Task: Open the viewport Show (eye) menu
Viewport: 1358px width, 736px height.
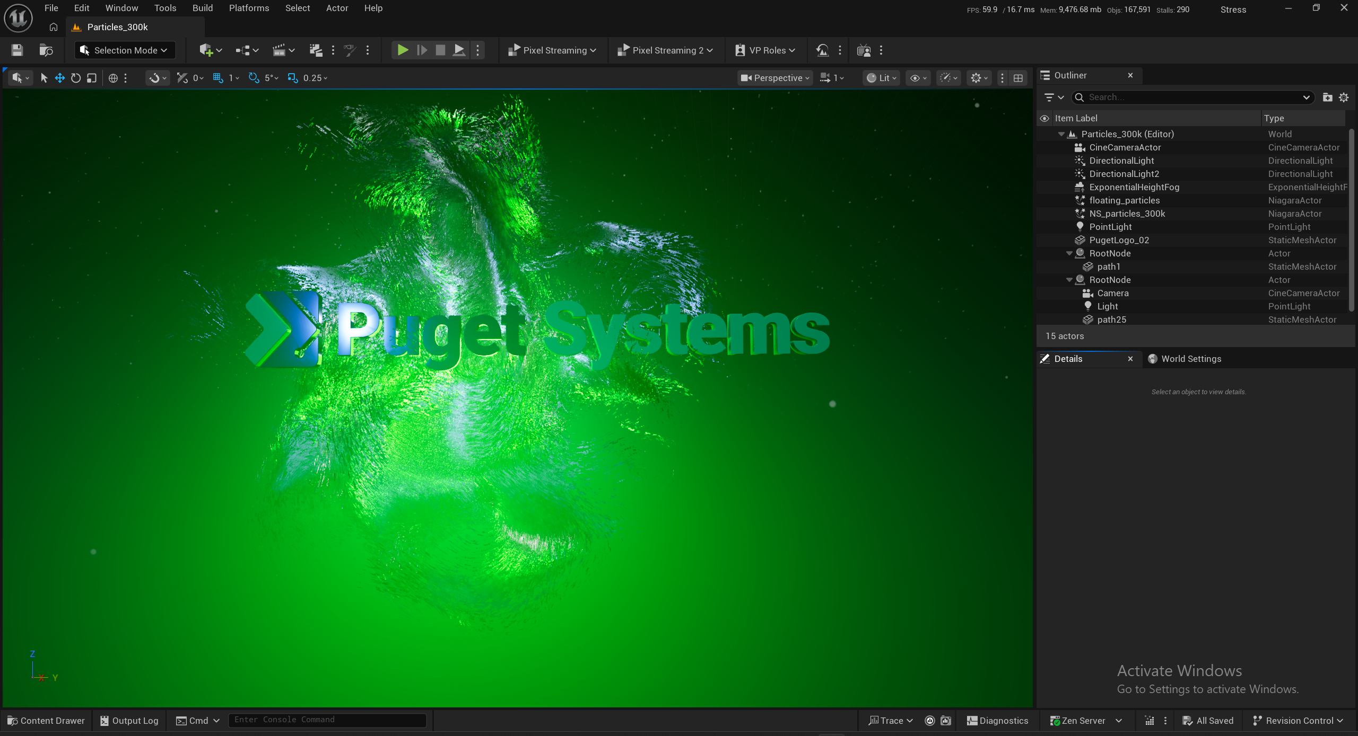Action: pos(918,78)
